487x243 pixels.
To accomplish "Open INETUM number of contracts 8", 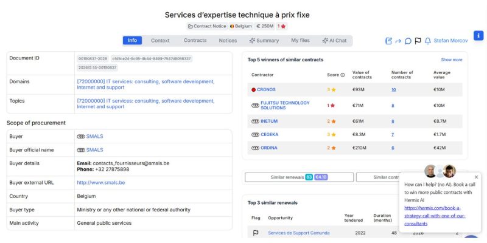I will [393, 122].
